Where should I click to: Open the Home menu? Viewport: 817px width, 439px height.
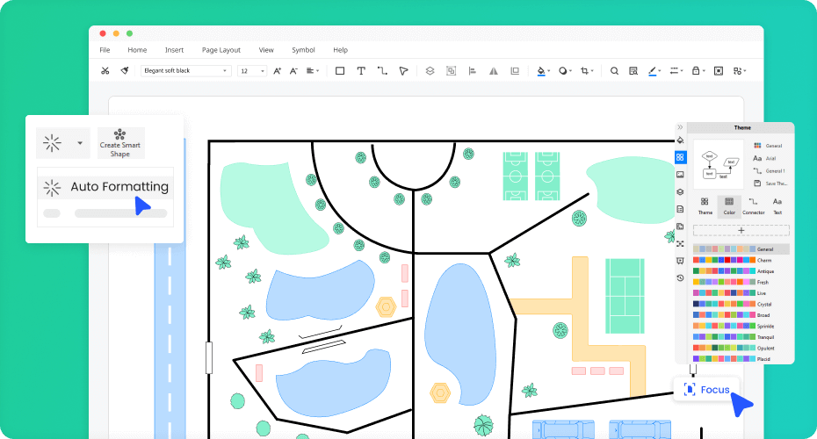coord(137,50)
